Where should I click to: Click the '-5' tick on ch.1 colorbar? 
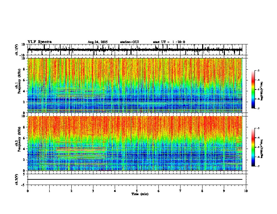click(258, 90)
